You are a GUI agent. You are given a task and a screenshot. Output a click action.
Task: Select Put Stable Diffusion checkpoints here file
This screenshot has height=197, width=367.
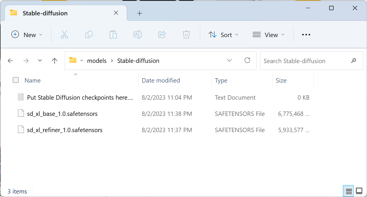click(x=80, y=98)
